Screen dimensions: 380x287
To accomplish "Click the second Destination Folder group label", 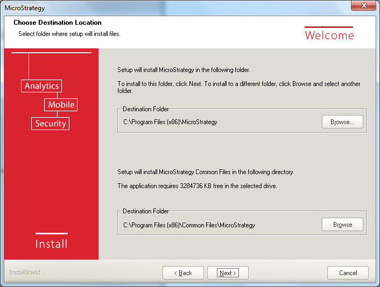I will pyautogui.click(x=145, y=212).
